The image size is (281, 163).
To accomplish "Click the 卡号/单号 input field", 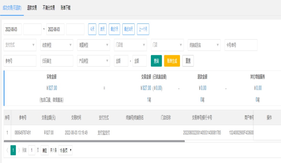I will point(241,45).
